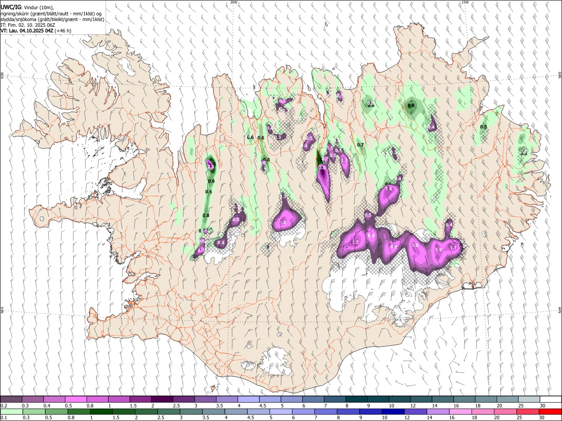Click the '1.6' snowfall value on the map
Screen dimensions: 562x421
(389, 189)
